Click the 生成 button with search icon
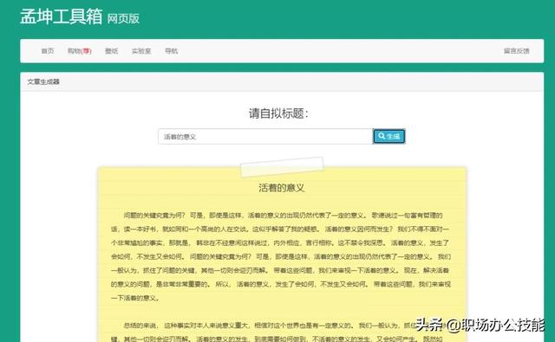 (x=389, y=137)
